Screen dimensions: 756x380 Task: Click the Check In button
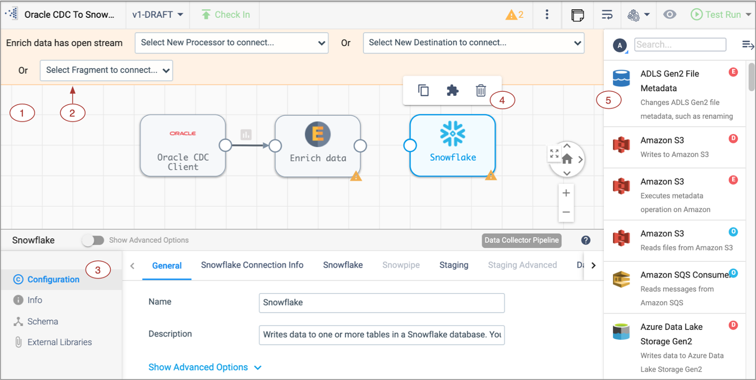pyautogui.click(x=225, y=15)
